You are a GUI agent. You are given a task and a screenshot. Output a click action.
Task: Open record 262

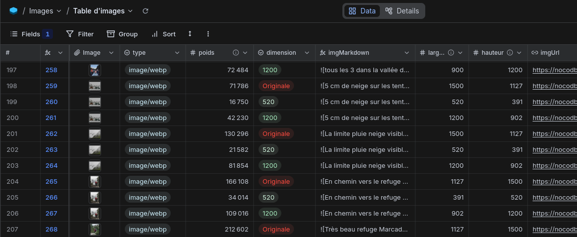tap(51, 134)
